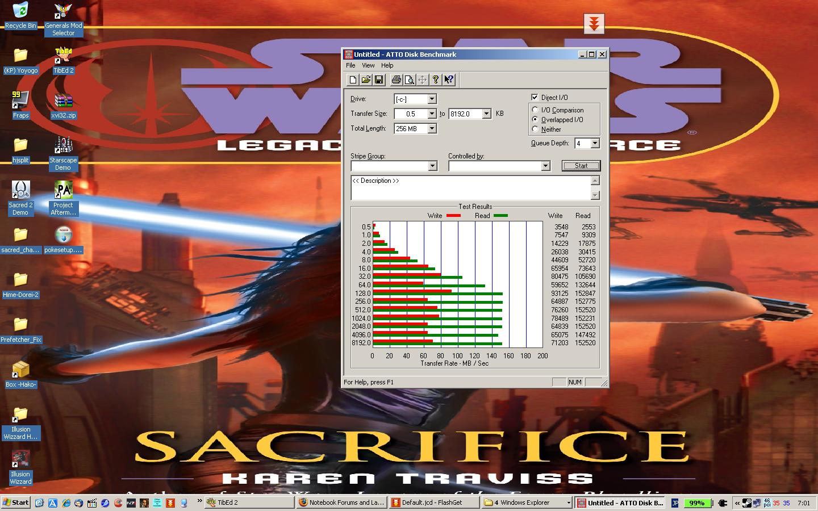
Task: Click the New document toolbar icon
Action: click(x=353, y=80)
